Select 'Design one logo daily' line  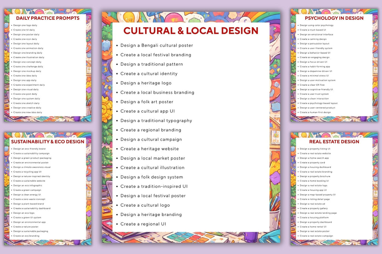coord(25,25)
